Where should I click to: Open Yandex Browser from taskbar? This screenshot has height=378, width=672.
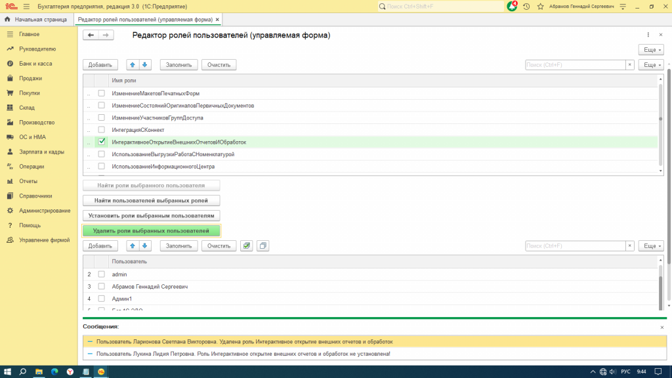[70, 371]
